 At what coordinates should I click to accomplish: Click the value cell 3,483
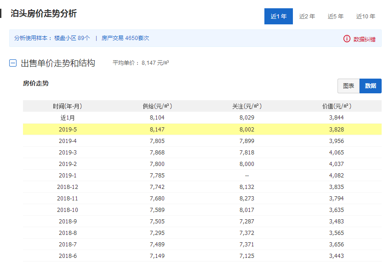click(x=337, y=222)
